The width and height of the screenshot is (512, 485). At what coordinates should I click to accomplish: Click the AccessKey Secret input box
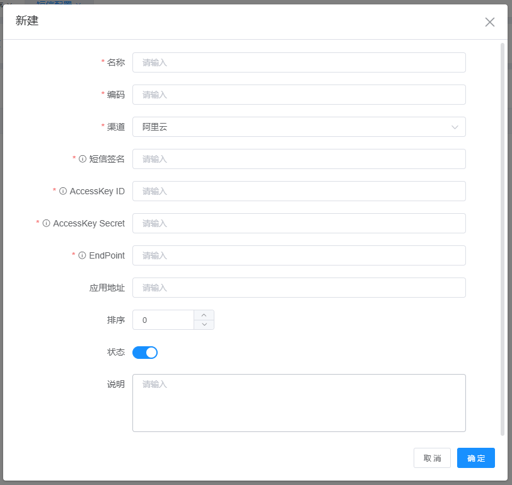click(298, 223)
